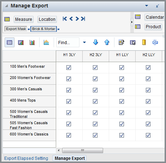Click the grid icon beside Calendar

[x=138, y=17]
